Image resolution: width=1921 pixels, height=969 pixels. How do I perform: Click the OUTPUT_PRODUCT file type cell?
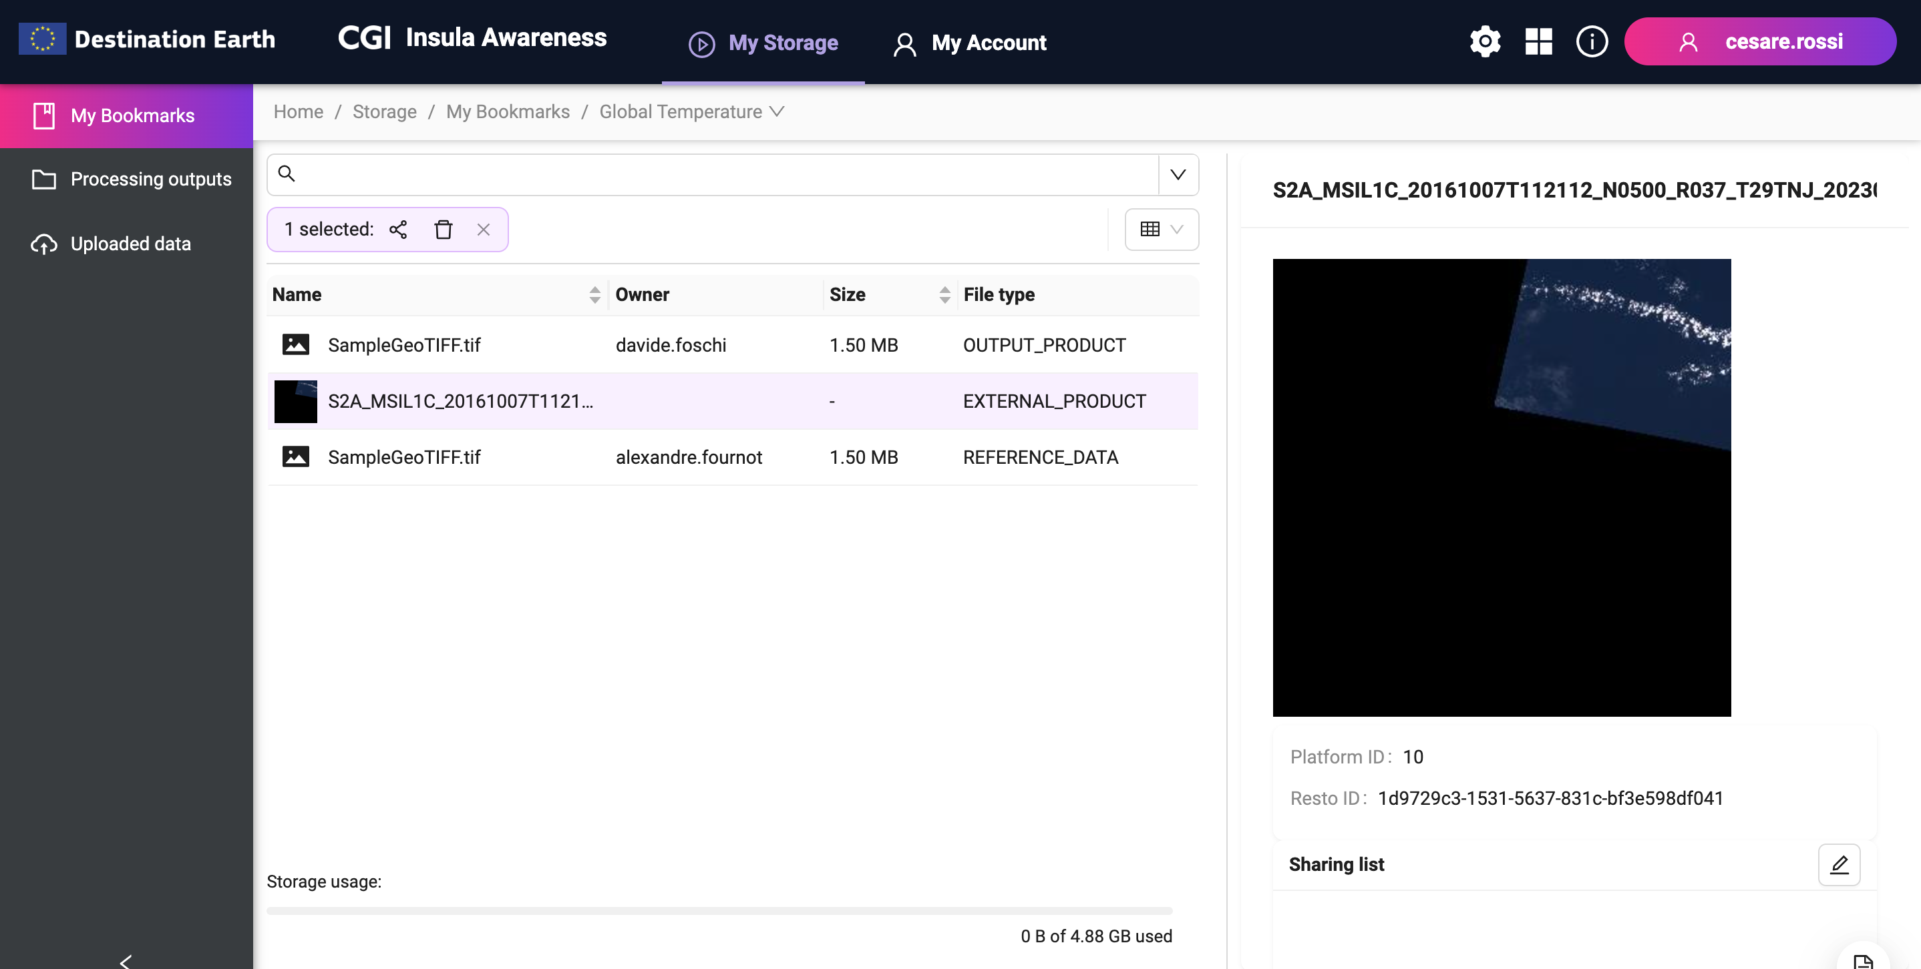click(1044, 345)
